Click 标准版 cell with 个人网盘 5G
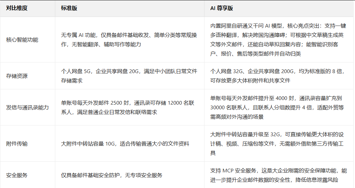Screen dimensions: 355x188 (x=129, y=76)
